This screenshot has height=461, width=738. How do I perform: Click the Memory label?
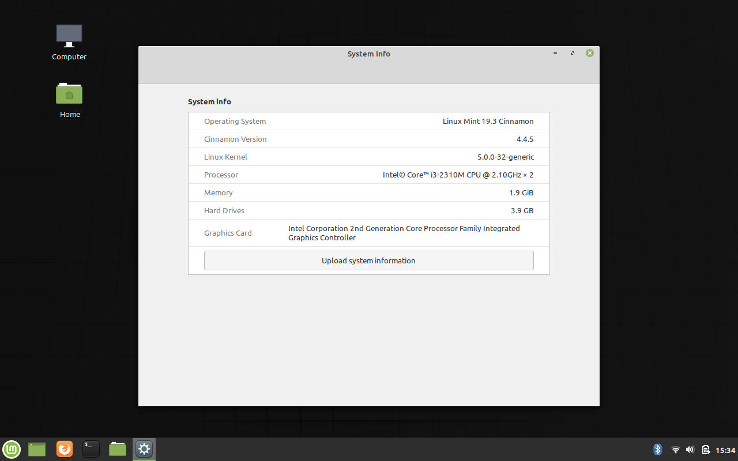[x=219, y=192]
